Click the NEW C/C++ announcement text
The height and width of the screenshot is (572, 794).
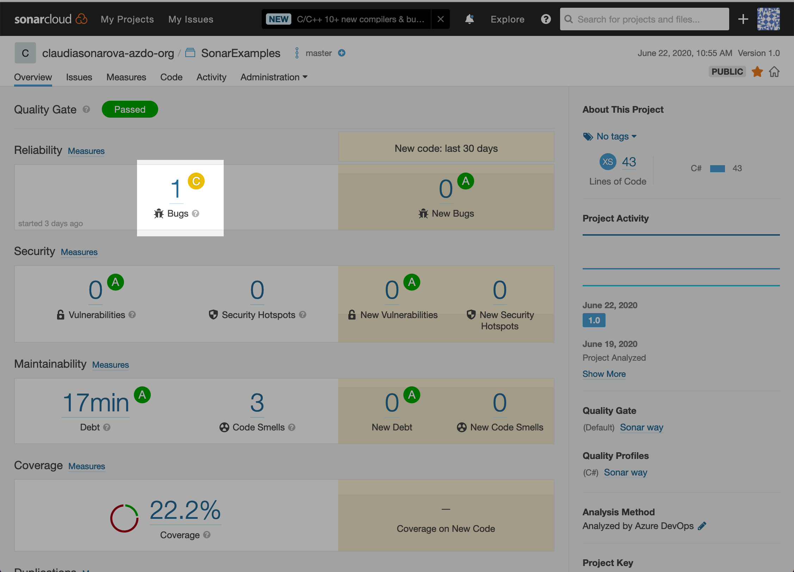coord(360,19)
